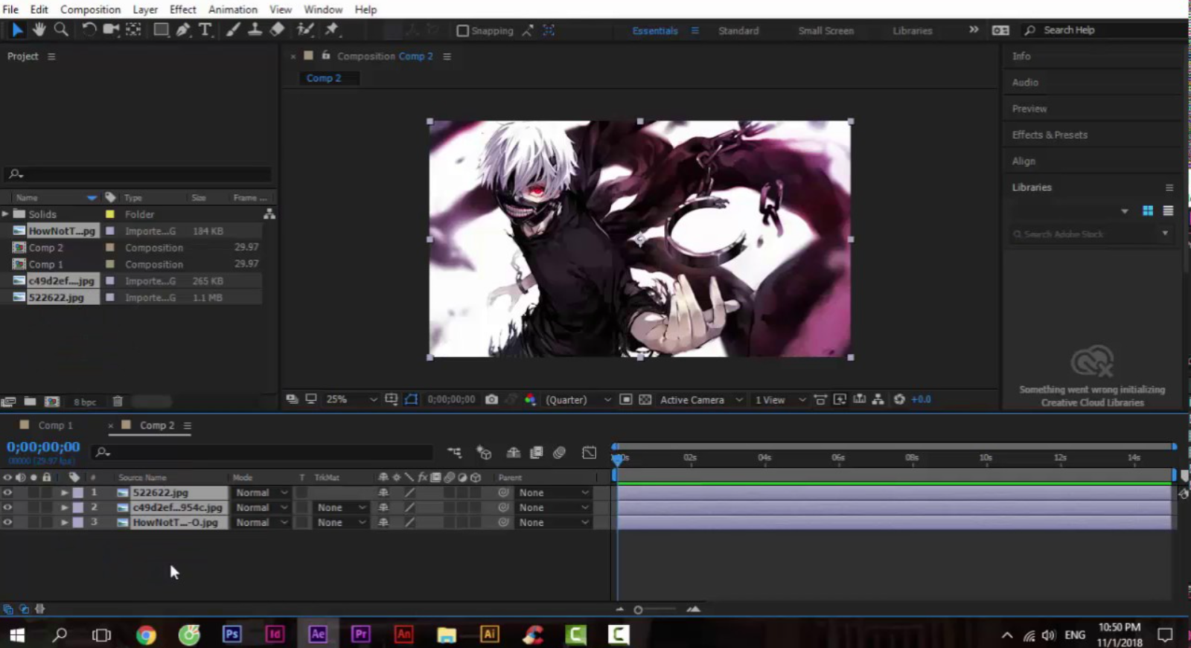Viewport: 1191px width, 648px height.
Task: Click the Motion Blur enable icon in timeline
Action: click(x=559, y=452)
